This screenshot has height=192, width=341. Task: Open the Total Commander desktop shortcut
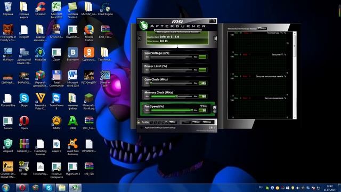point(56,78)
